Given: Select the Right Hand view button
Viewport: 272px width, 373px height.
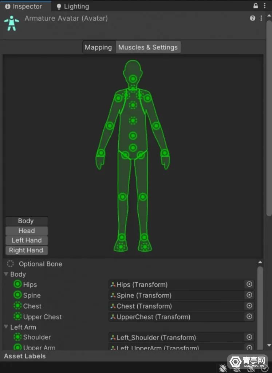Looking at the screenshot, I should (26, 250).
